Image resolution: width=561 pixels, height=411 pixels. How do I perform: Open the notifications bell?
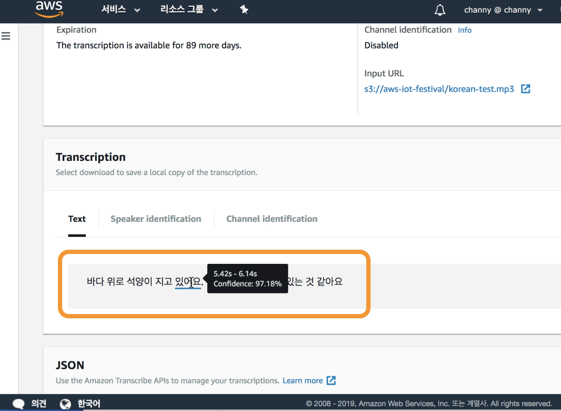[x=440, y=10]
